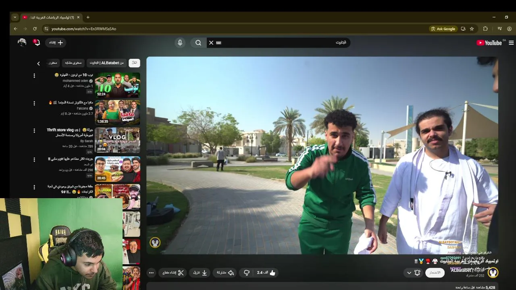Reload the YouTube page
Image resolution: width=516 pixels, height=290 pixels.
click(x=35, y=29)
